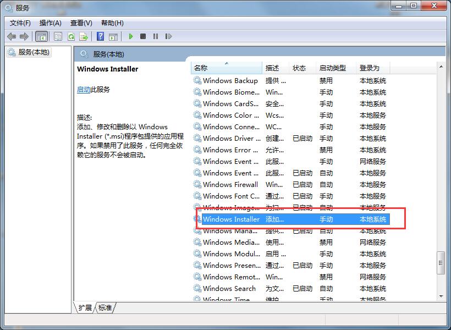Screen dimensions: 451x330
Task: Open the 操作(A) menu
Action: pos(51,23)
